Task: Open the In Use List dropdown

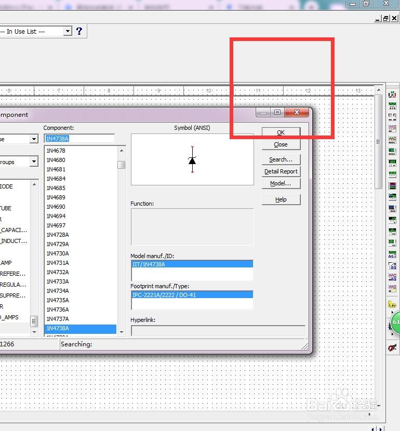Action: (x=68, y=31)
